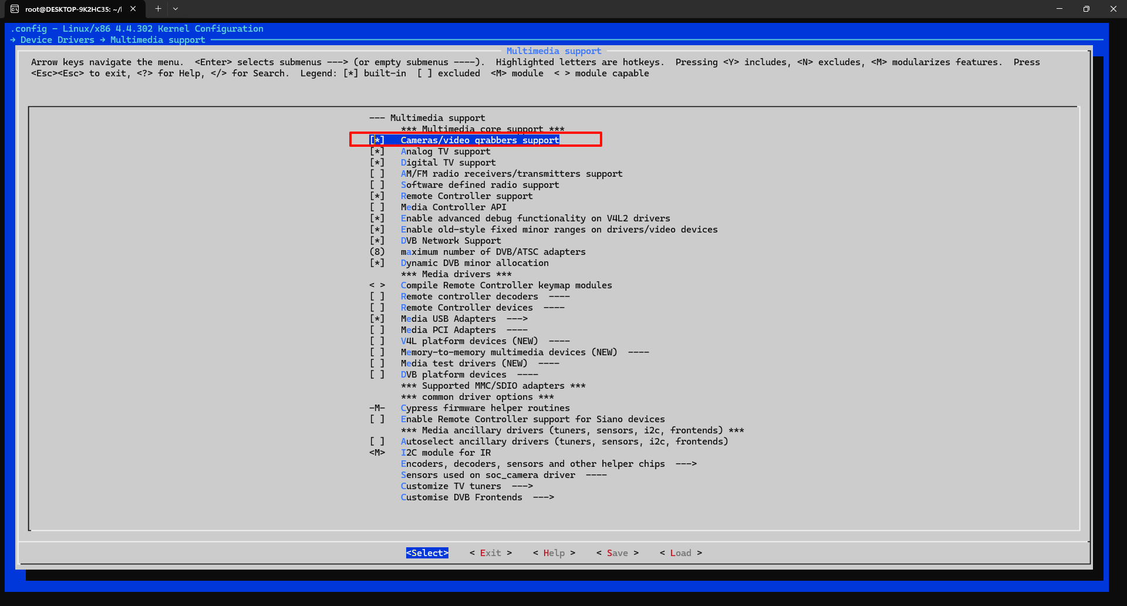Restore down the terminal window

click(x=1086, y=9)
